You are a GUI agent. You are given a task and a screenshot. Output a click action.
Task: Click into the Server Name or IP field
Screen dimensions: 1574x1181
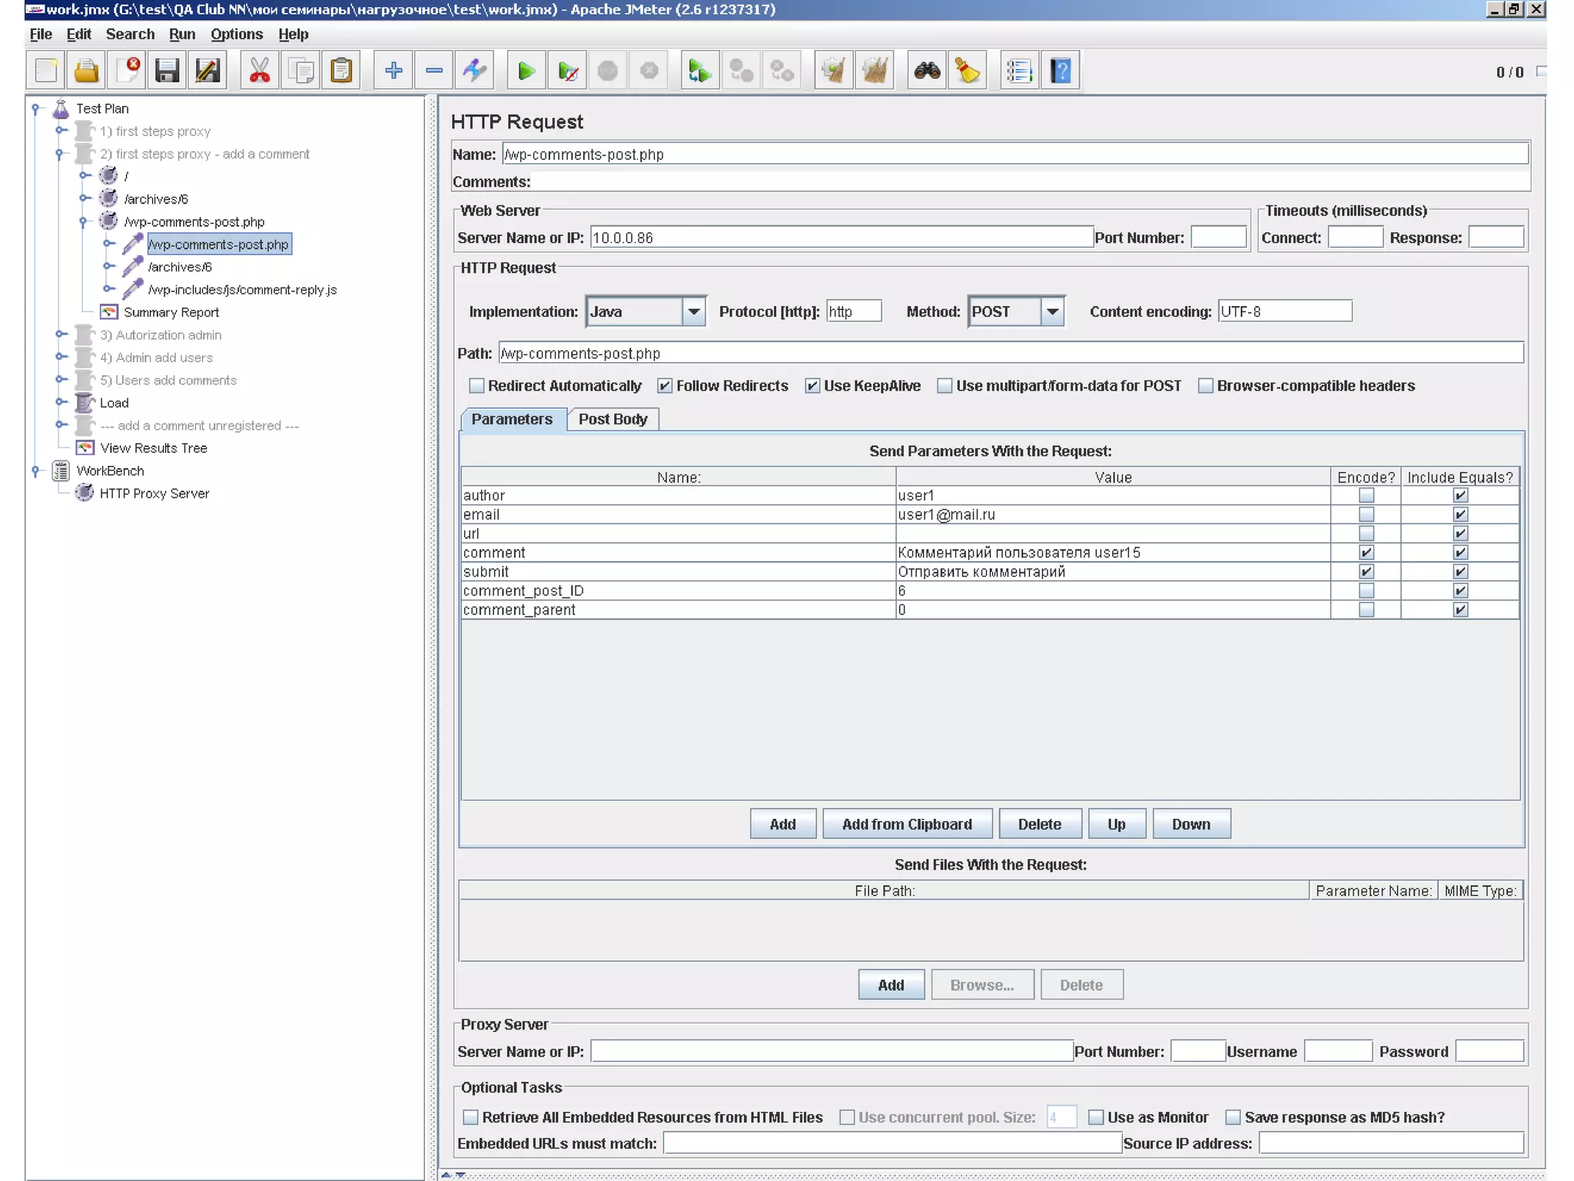tap(841, 238)
